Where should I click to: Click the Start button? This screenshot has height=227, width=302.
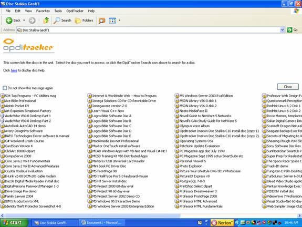(14, 223)
